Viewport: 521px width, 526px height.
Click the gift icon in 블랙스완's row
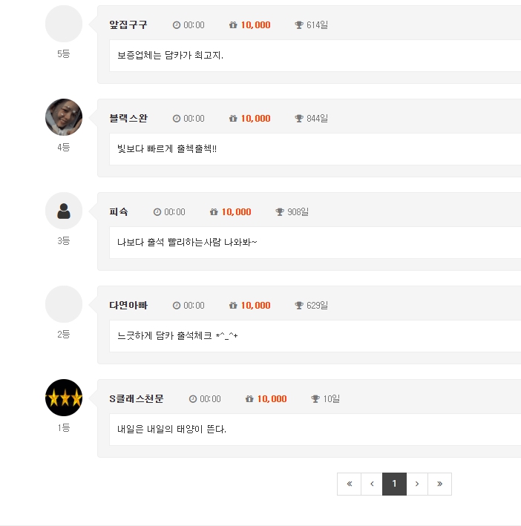coord(233,119)
